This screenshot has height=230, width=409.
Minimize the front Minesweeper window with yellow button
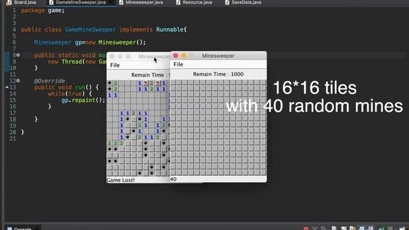(183, 56)
